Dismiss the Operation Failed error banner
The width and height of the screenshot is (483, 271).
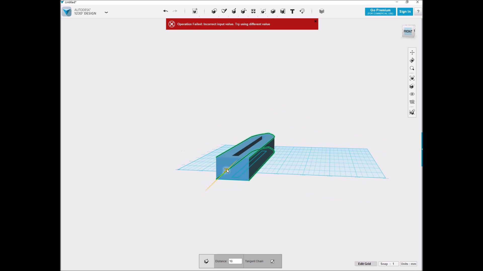pos(315,21)
